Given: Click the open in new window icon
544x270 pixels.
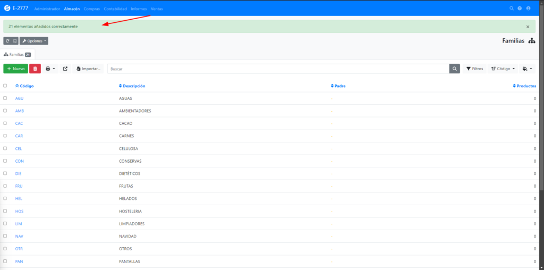Looking at the screenshot, I should [x=65, y=69].
